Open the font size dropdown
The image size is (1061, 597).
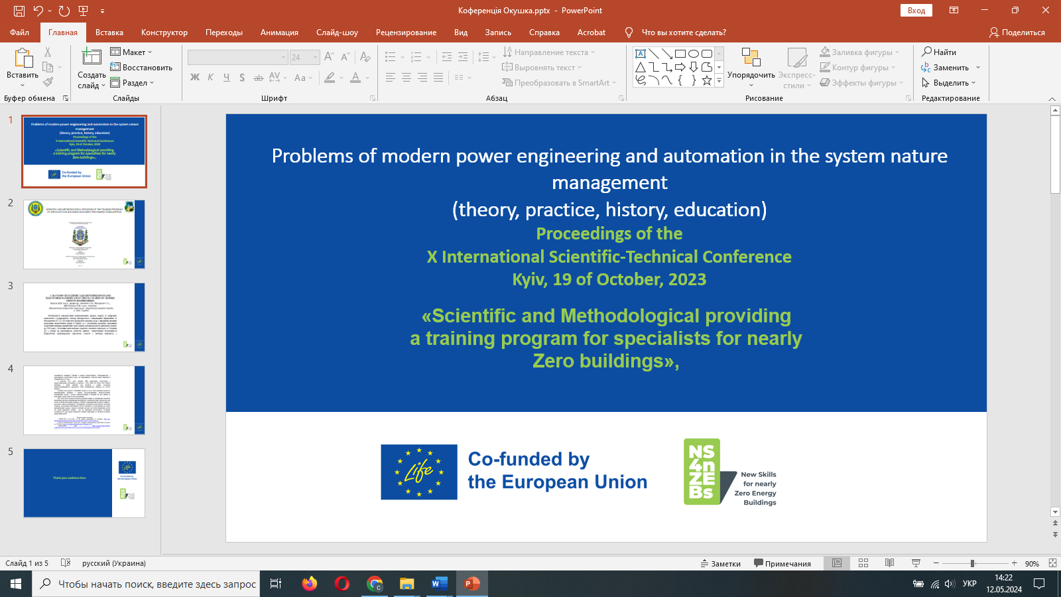(316, 58)
